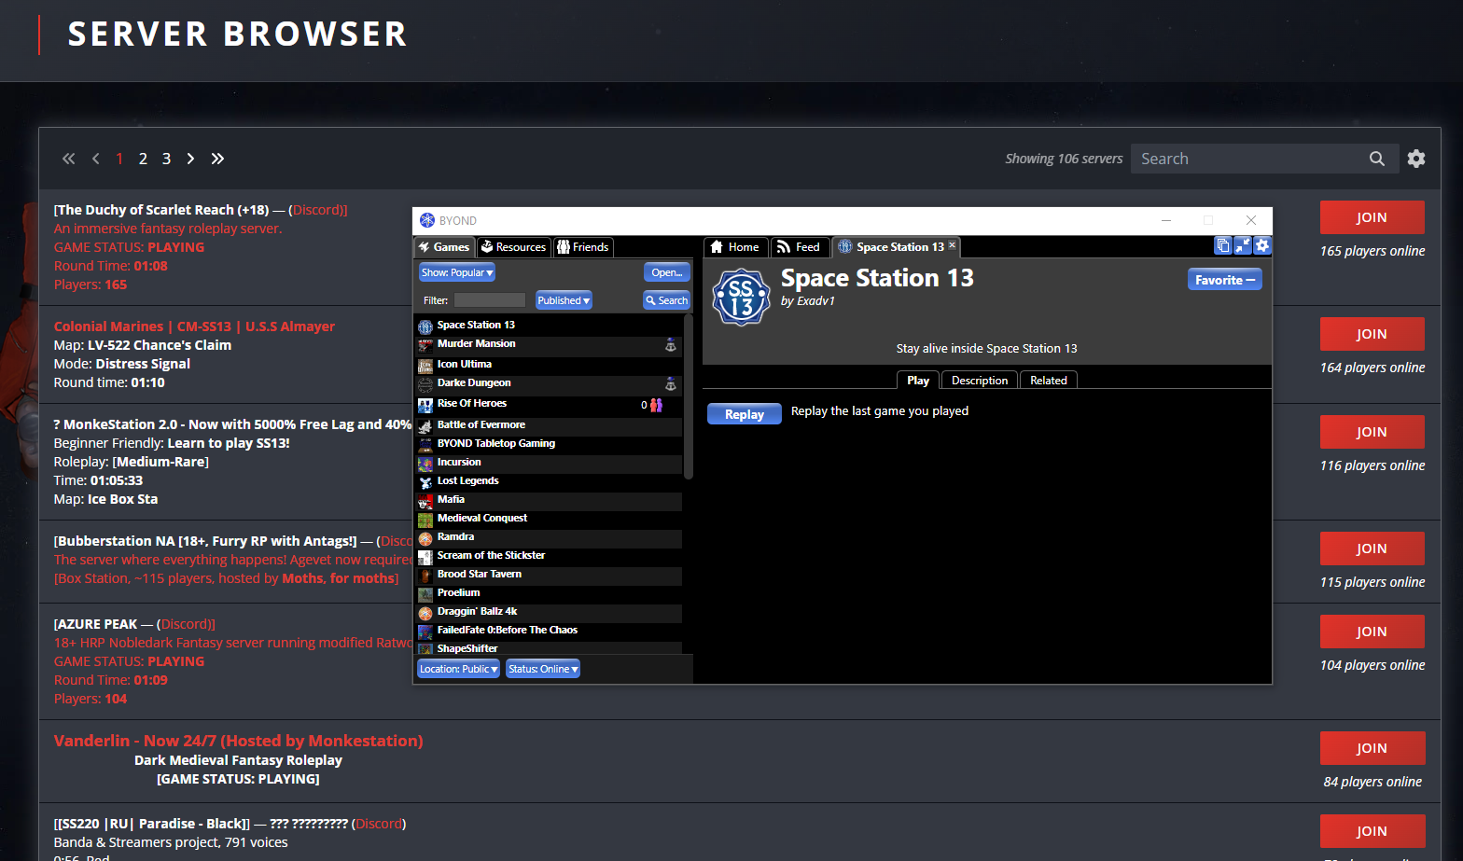Click the Mafia game icon
This screenshot has width=1463, height=861.
425,500
